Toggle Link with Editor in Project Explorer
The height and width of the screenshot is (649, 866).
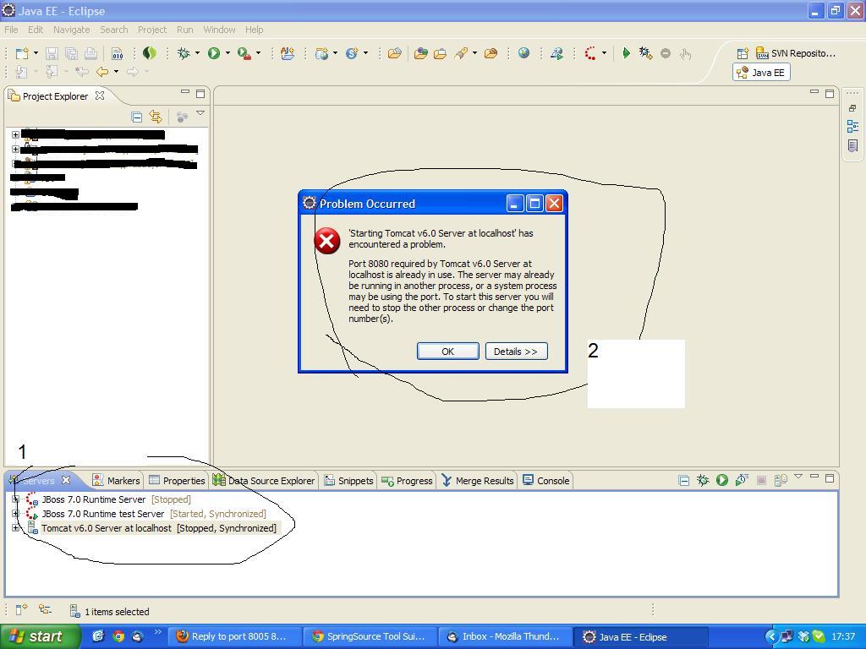coord(156,117)
